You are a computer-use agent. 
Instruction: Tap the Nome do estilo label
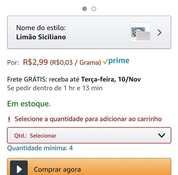[x=41, y=28]
